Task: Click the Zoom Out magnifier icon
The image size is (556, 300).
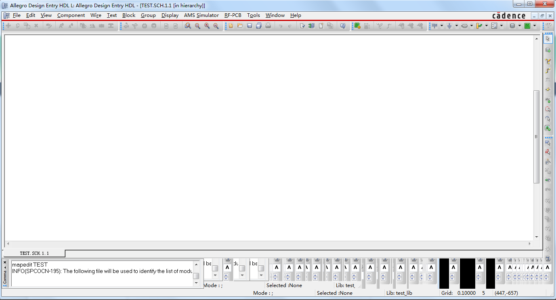Action: tap(216, 26)
